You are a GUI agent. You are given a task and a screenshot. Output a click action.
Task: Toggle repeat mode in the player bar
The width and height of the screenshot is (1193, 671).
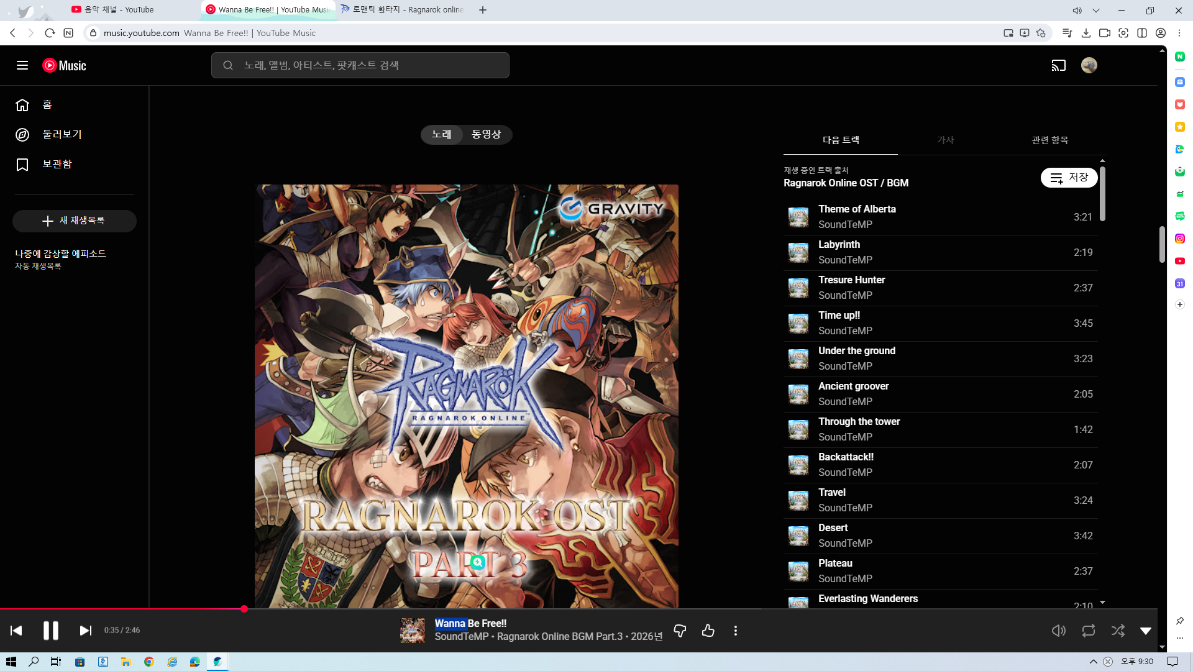pos(1088,631)
